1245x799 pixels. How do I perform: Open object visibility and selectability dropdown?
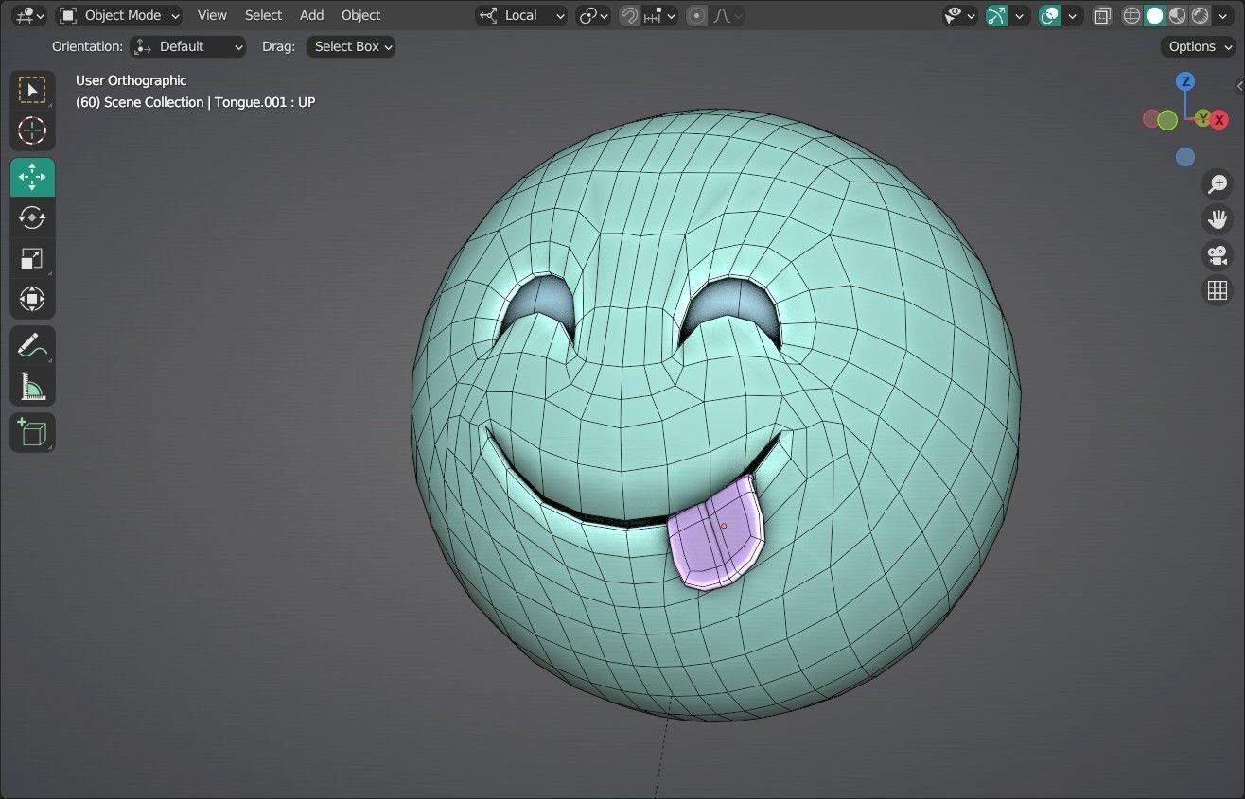(x=959, y=15)
